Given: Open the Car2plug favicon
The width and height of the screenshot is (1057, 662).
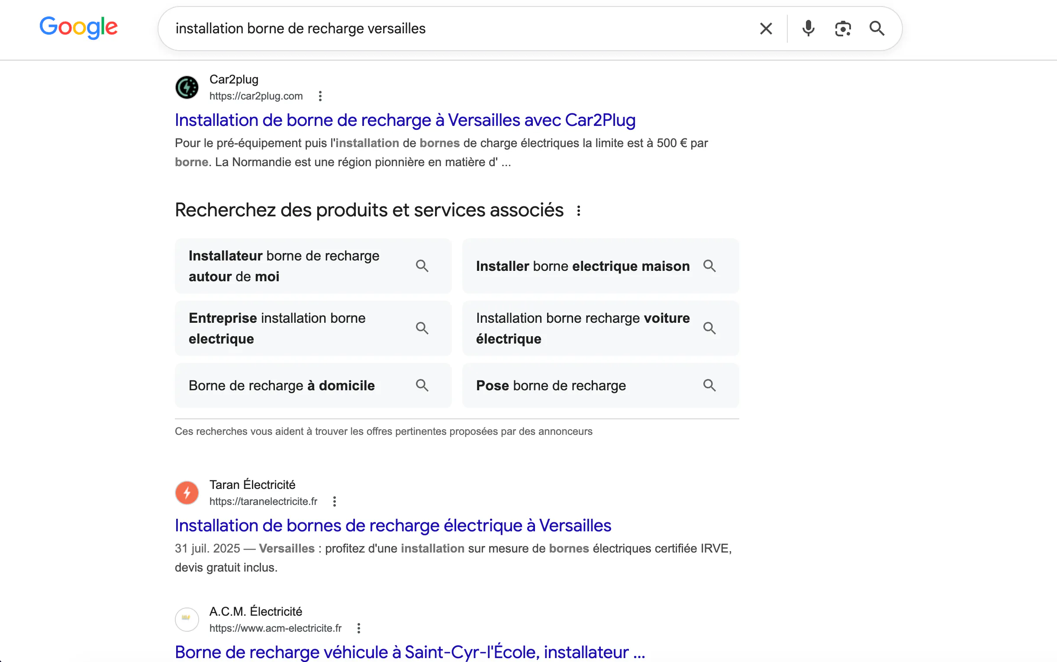Looking at the screenshot, I should [187, 87].
